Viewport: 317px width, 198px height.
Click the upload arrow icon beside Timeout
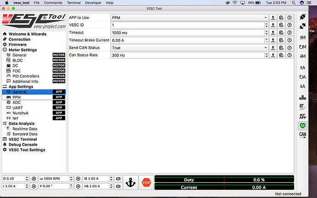pyautogui.click(x=273, y=33)
